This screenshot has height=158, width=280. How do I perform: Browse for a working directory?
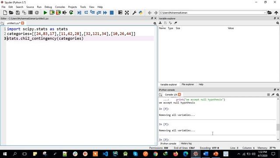point(269,13)
